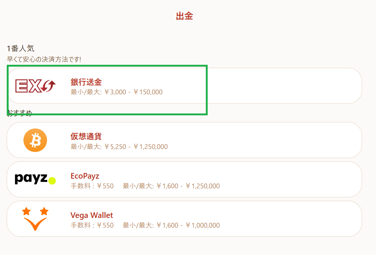Open the EcoPayz withdrawal method title

point(85,176)
